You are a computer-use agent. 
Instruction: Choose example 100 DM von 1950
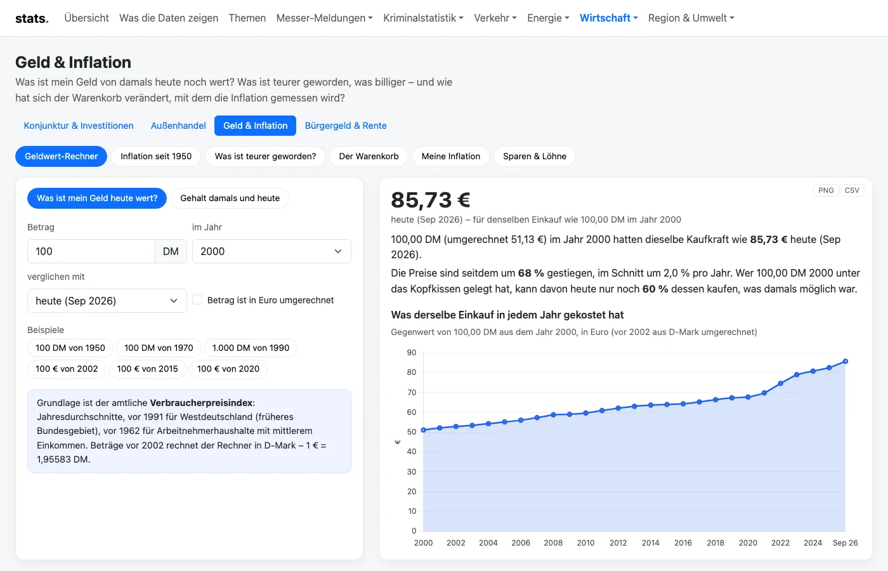[x=70, y=348]
